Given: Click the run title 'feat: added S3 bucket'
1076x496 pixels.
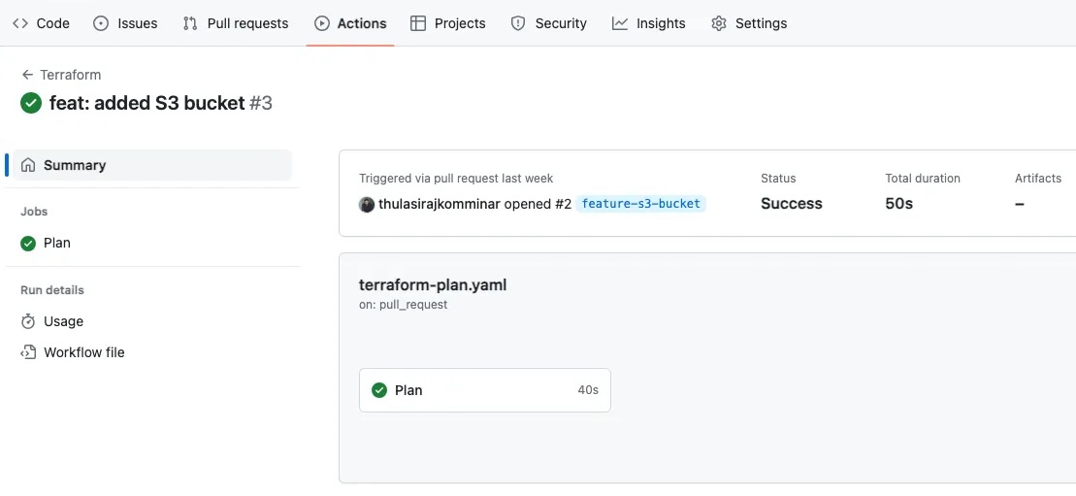Looking at the screenshot, I should click(147, 103).
